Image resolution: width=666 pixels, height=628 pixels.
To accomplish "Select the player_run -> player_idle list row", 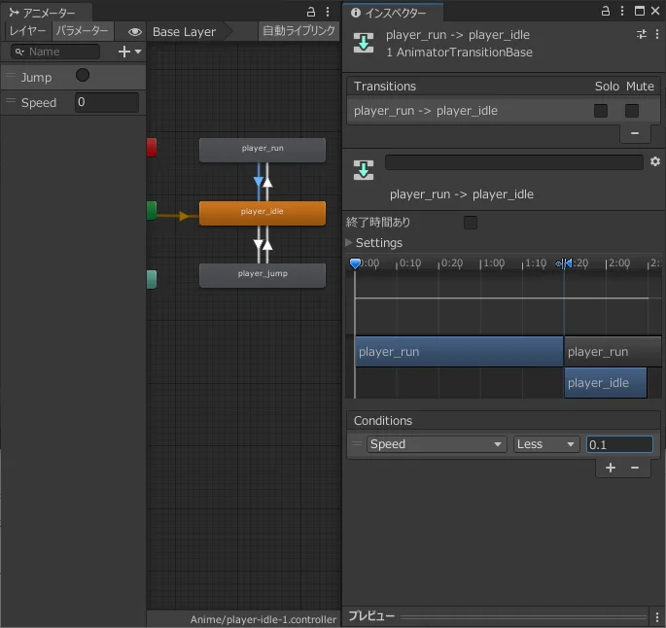I will click(x=503, y=111).
